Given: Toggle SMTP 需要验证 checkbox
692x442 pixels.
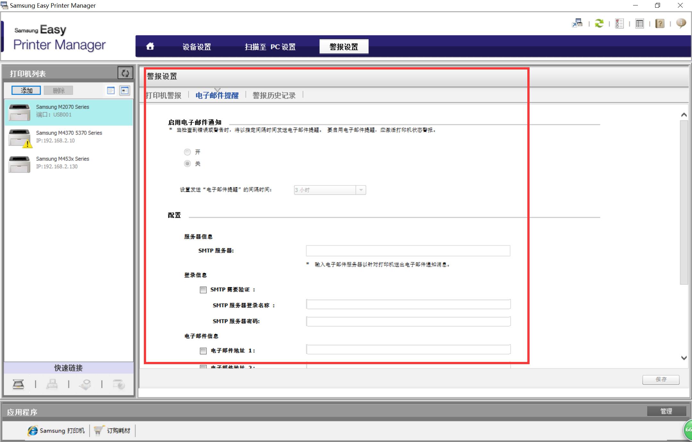Looking at the screenshot, I should (x=203, y=290).
